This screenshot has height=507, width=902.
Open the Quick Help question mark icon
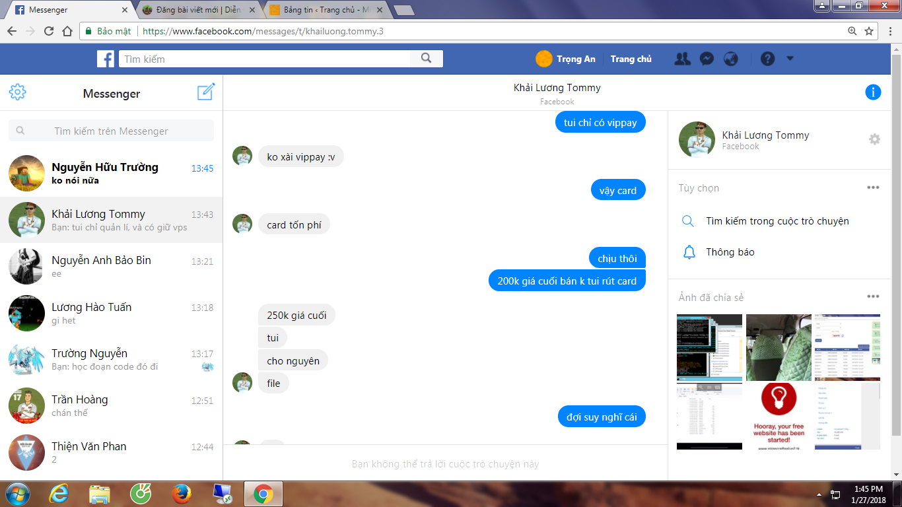click(x=767, y=59)
